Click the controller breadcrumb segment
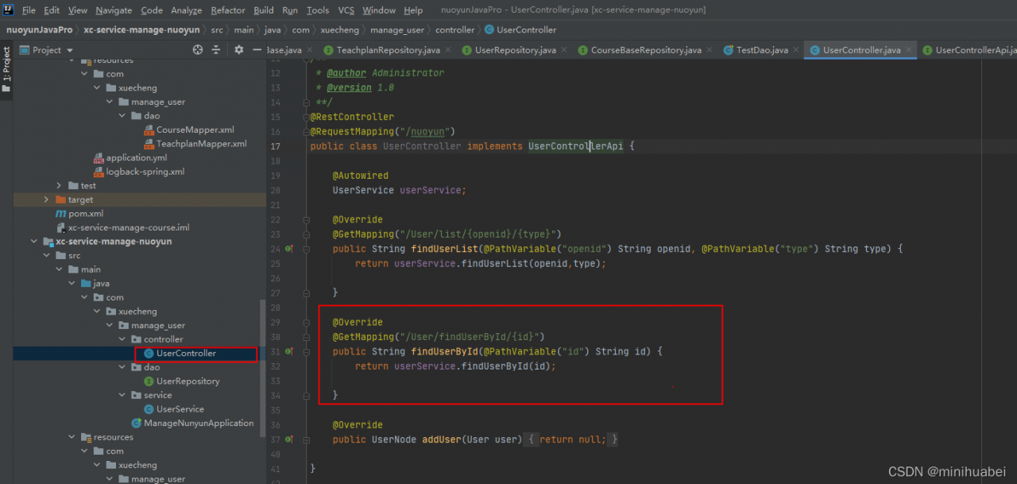 coord(455,30)
